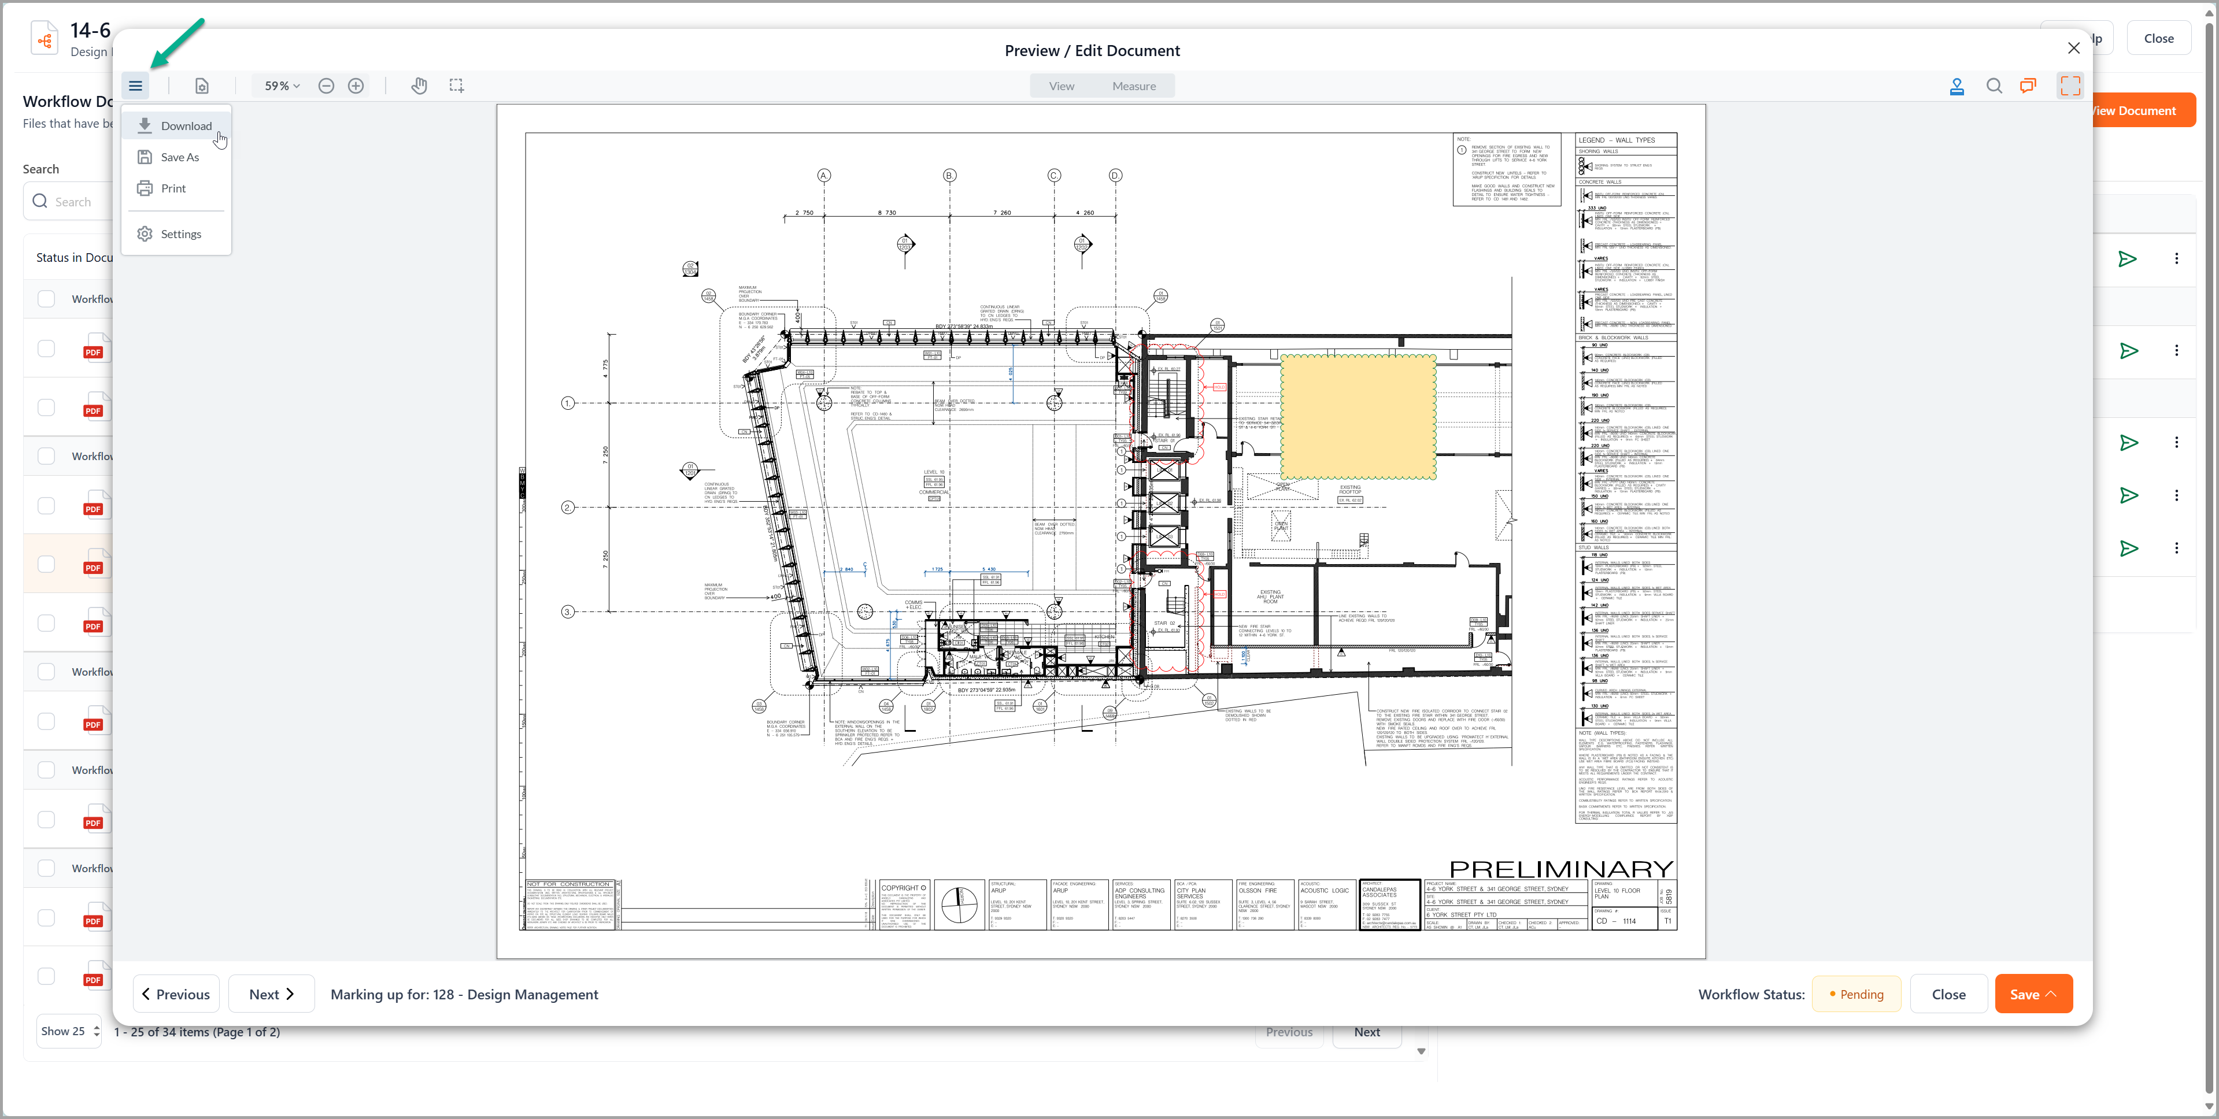
Task: Click the Status in Document column header
Action: [74, 258]
